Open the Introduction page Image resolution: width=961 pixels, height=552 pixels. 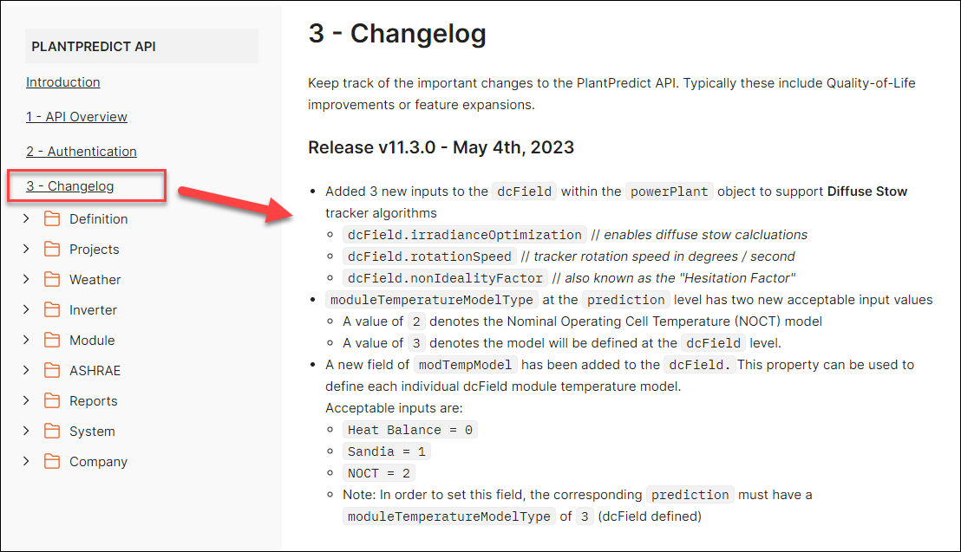pos(62,81)
